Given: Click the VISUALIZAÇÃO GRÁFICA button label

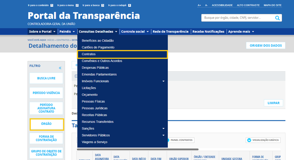Looking at the screenshot, I should (x=265, y=140).
